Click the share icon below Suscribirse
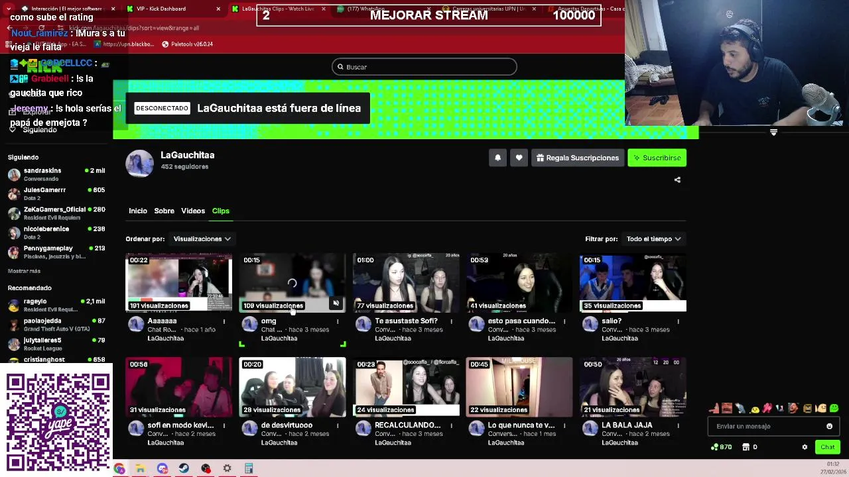 (677, 180)
